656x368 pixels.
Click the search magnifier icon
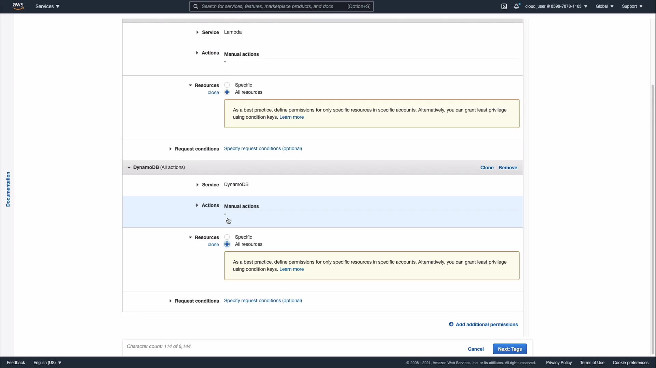[x=196, y=6]
